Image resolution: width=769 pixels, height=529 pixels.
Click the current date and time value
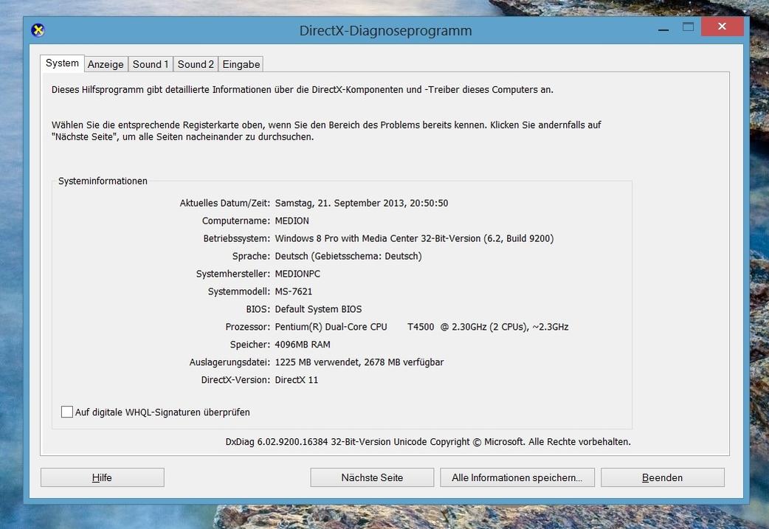point(361,203)
